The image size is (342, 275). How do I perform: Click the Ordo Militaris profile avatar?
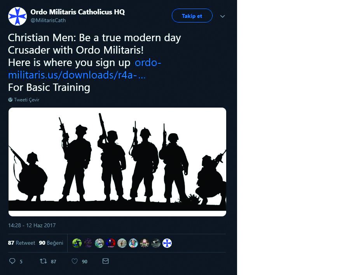[17, 16]
